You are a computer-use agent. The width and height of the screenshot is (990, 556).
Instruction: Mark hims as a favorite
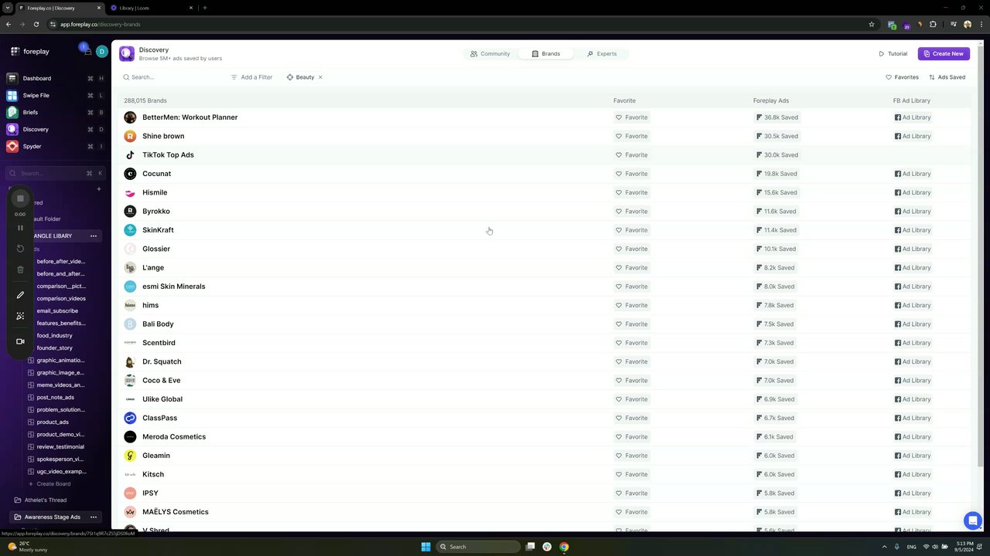pyautogui.click(x=632, y=305)
